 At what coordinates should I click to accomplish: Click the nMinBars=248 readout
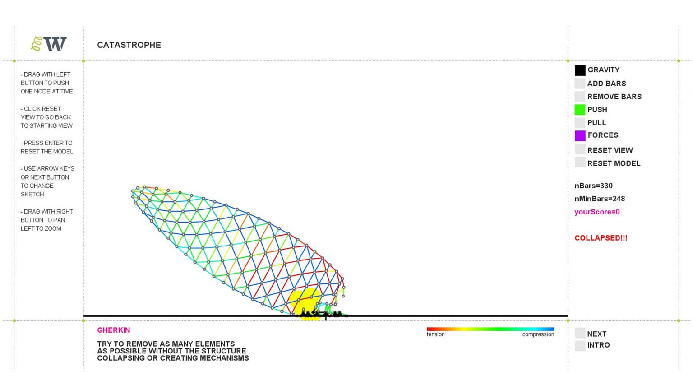pos(600,199)
